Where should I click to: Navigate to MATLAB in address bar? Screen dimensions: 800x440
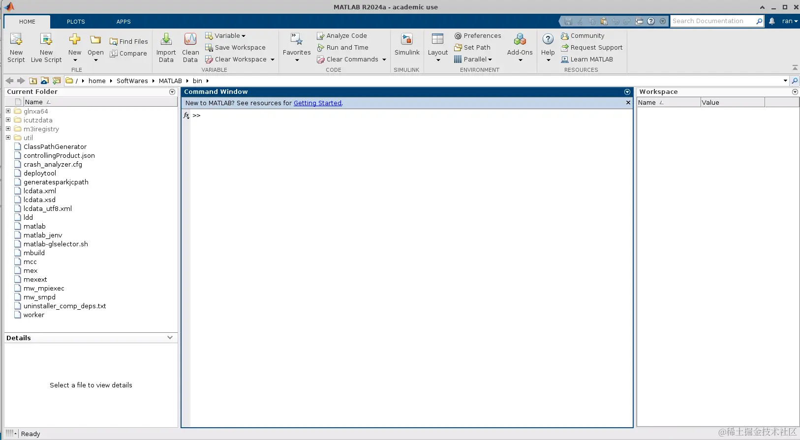(x=170, y=81)
